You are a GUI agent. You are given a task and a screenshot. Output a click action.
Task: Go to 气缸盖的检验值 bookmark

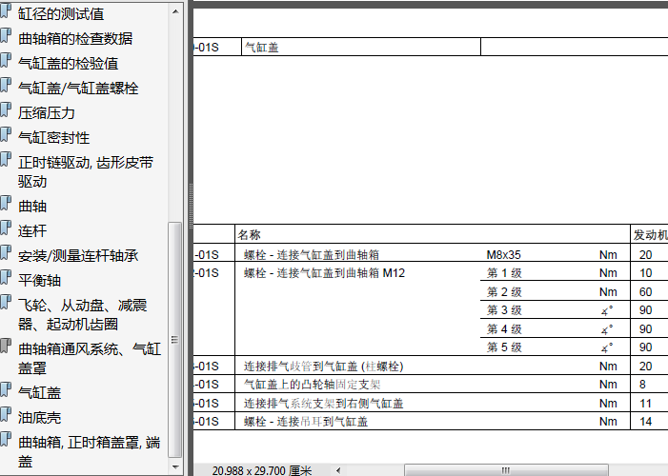(69, 64)
